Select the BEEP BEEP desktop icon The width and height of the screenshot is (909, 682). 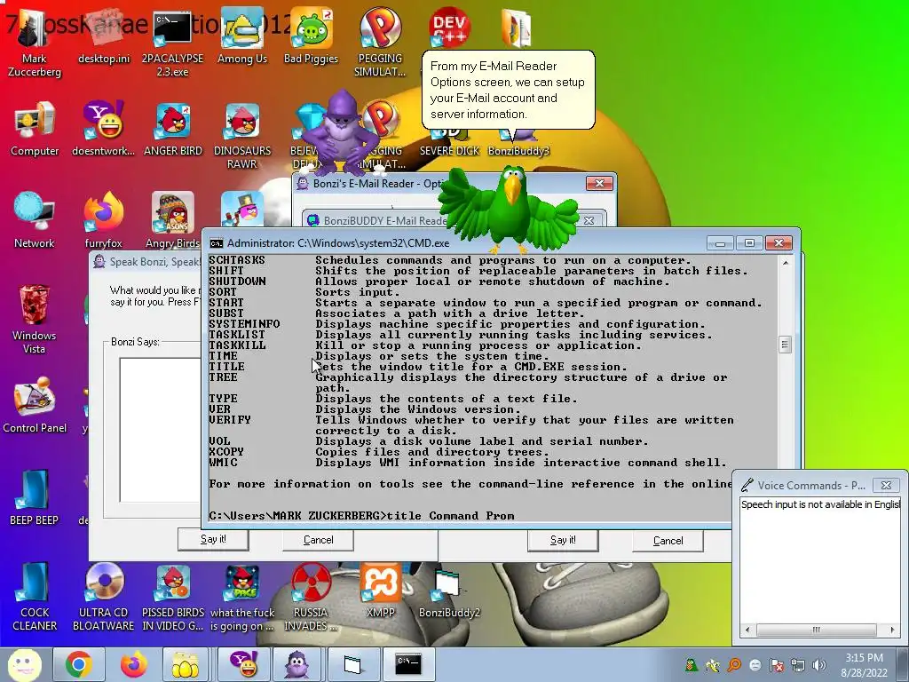[x=35, y=497]
